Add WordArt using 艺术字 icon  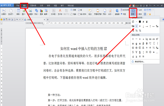click(x=60, y=12)
